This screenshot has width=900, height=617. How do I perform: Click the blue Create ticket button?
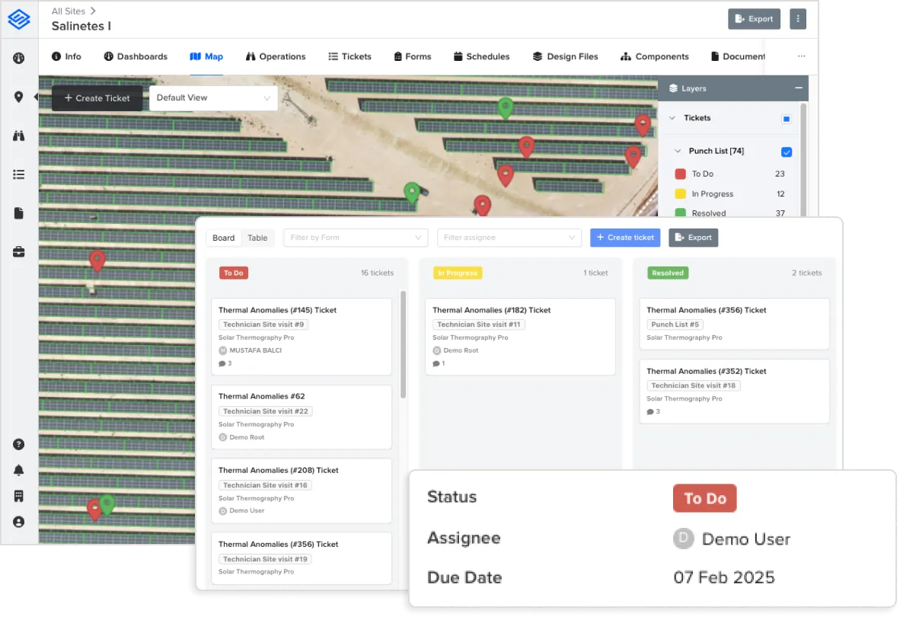(x=625, y=238)
